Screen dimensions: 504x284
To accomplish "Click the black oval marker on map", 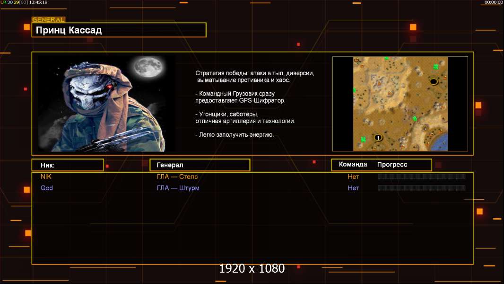I will point(433,82).
